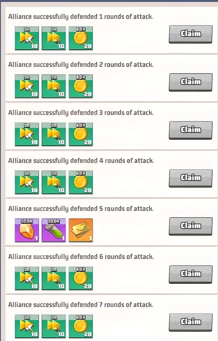The width and height of the screenshot is (218, 341).
Task: Claim reward for defending 2 rounds
Action: [x=190, y=82]
